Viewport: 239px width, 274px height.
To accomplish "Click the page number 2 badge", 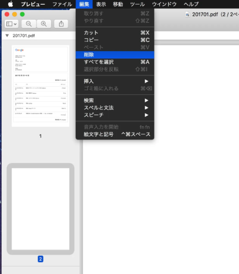I will coord(41,259).
